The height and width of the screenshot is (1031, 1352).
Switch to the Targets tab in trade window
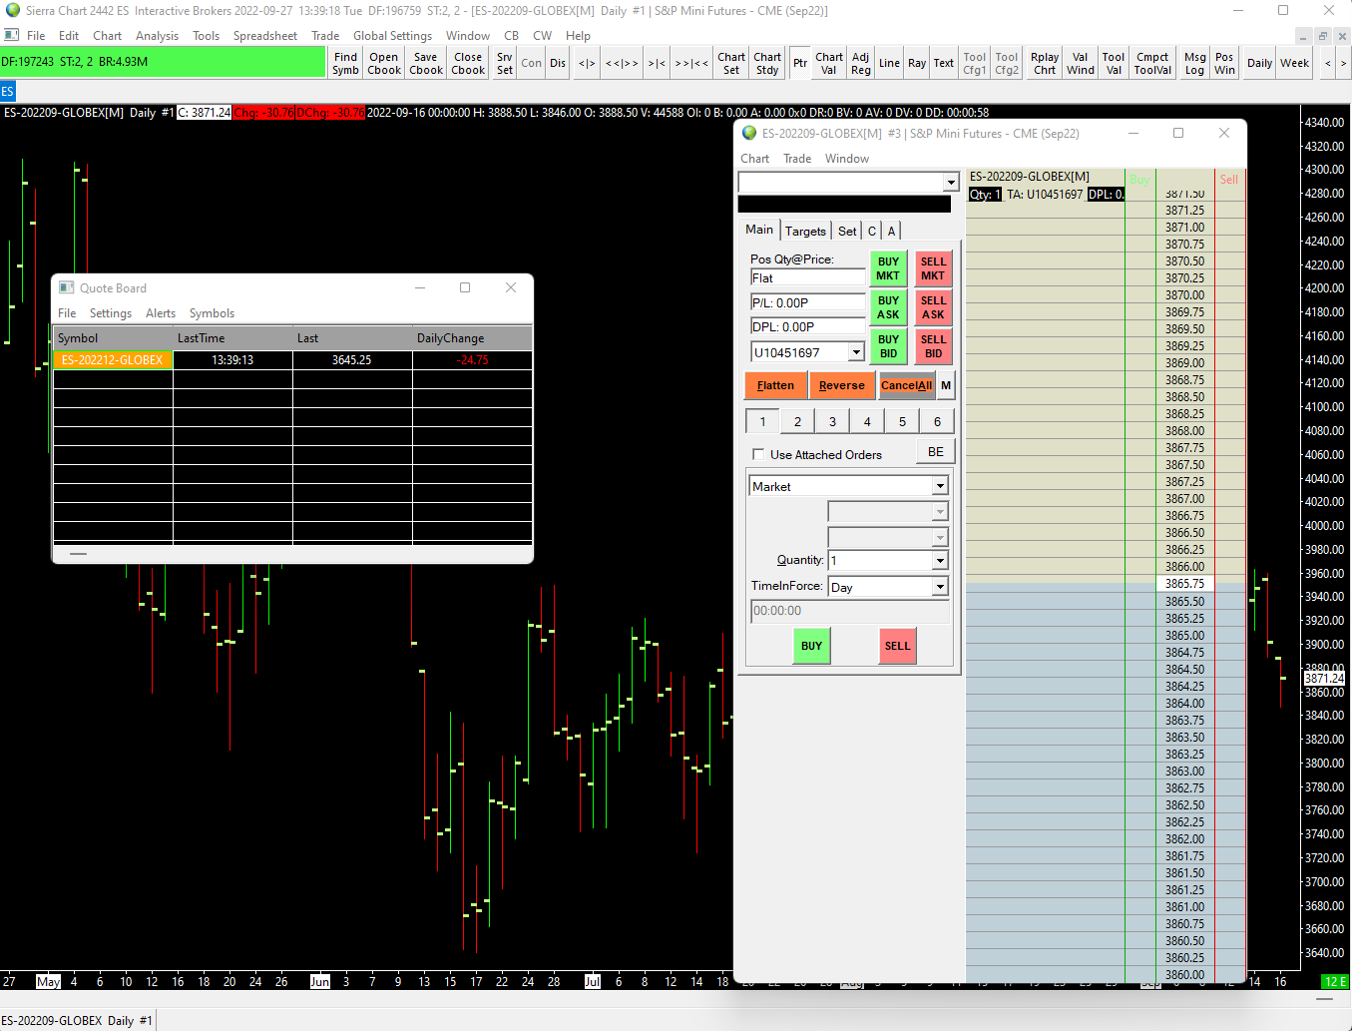coord(805,231)
